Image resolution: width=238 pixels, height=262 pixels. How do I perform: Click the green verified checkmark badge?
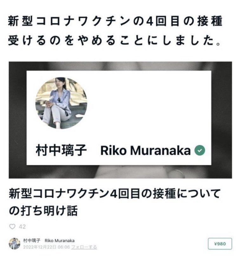(x=200, y=150)
